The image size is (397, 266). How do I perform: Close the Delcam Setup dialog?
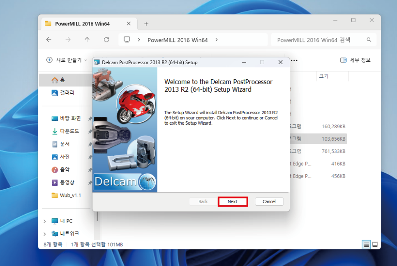[280, 62]
